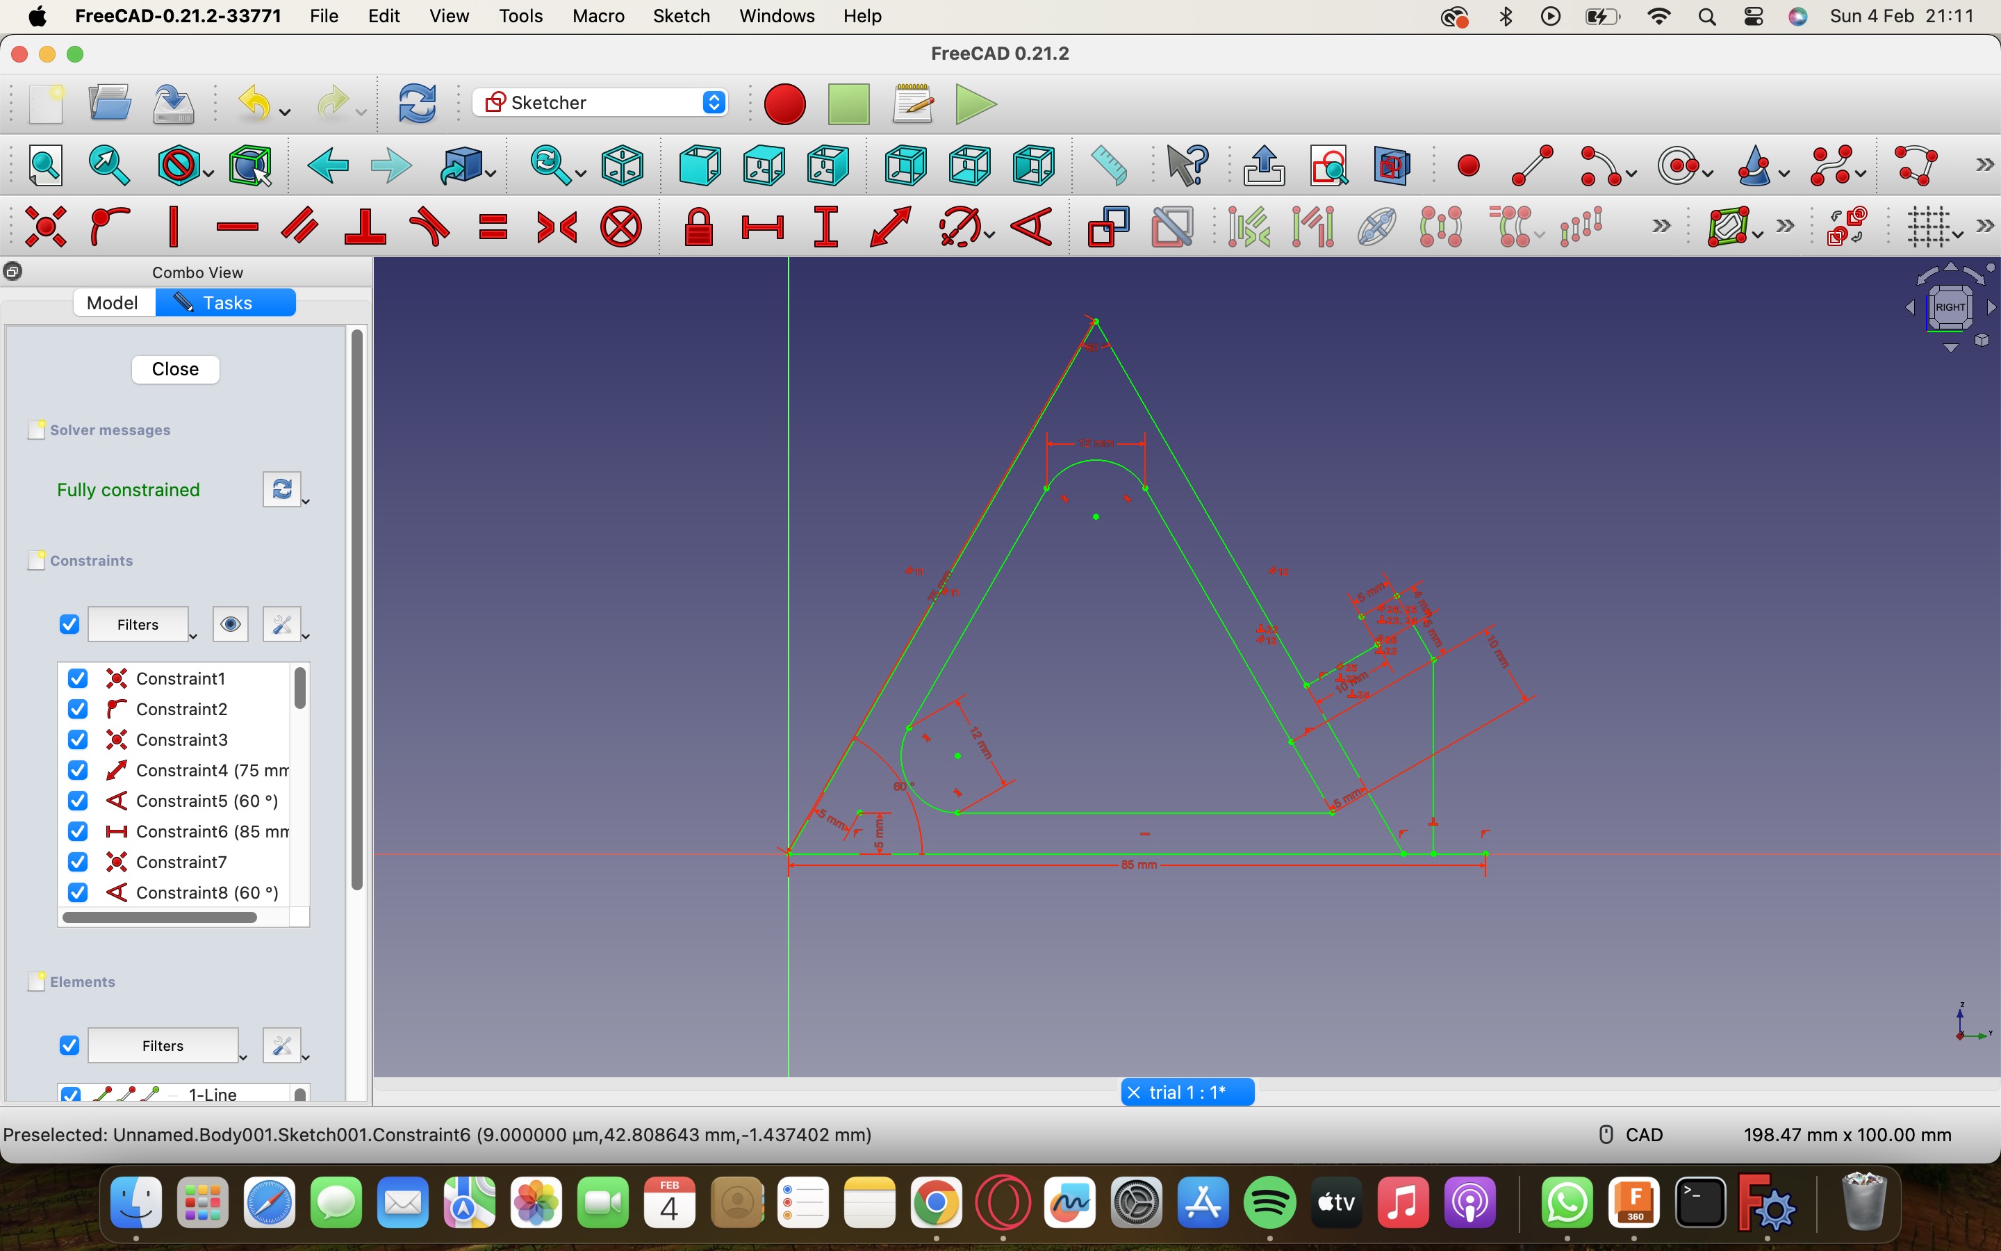Open the Macro menu
This screenshot has width=2001, height=1251.
pyautogui.click(x=598, y=16)
